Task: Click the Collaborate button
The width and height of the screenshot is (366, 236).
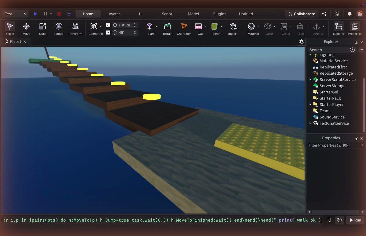Action: 302,14
